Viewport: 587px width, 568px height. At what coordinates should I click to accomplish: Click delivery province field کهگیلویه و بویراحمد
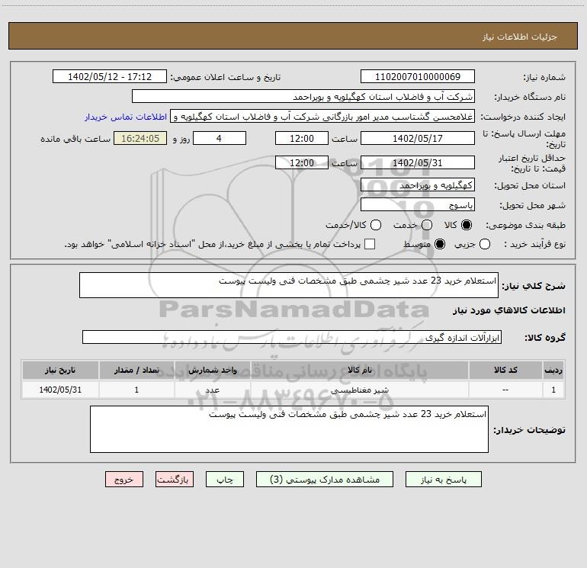point(418,185)
